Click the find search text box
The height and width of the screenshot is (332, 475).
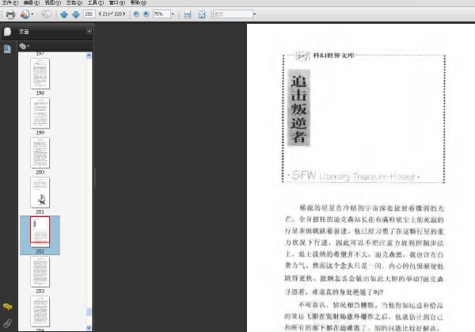click(233, 14)
